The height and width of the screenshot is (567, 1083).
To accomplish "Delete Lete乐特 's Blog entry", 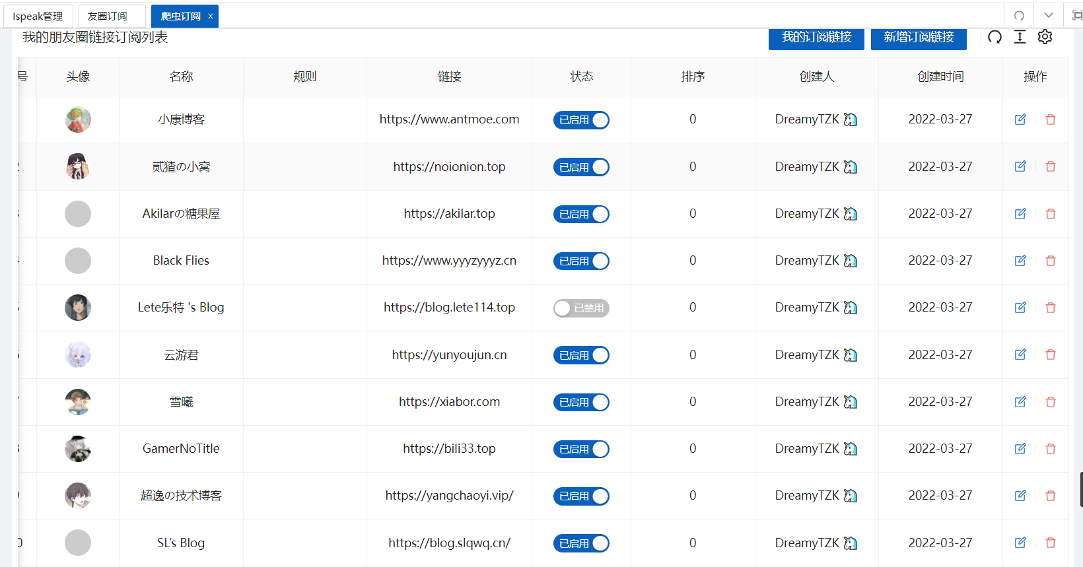I will click(x=1051, y=308).
